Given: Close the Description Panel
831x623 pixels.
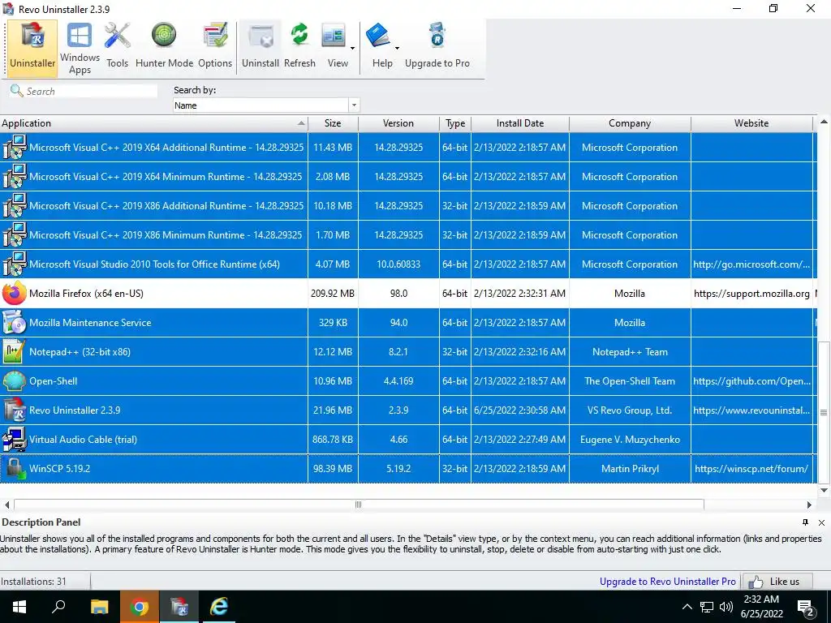Looking at the screenshot, I should 821,522.
